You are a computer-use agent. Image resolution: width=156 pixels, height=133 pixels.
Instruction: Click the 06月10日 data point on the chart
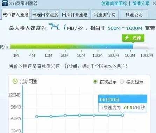coord(122,115)
